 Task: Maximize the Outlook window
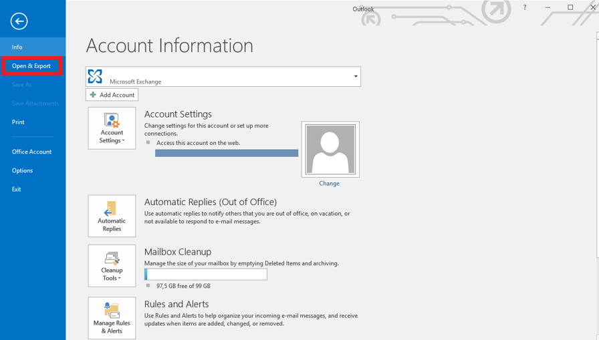pyautogui.click(x=570, y=7)
